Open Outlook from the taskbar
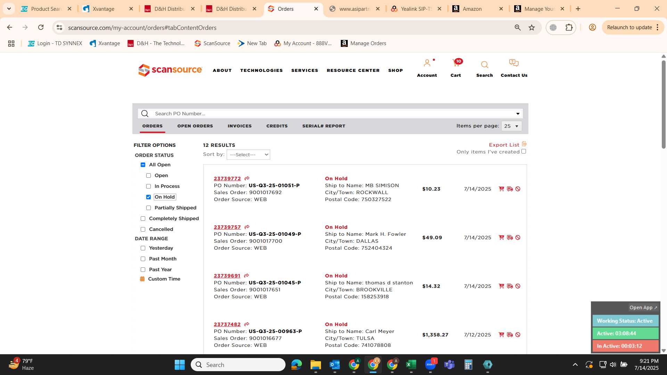Image resolution: width=667 pixels, height=375 pixels. click(335, 365)
